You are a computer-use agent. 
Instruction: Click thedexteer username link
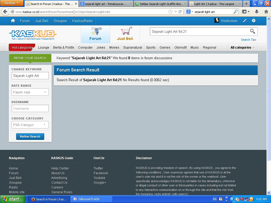[x=229, y=21]
